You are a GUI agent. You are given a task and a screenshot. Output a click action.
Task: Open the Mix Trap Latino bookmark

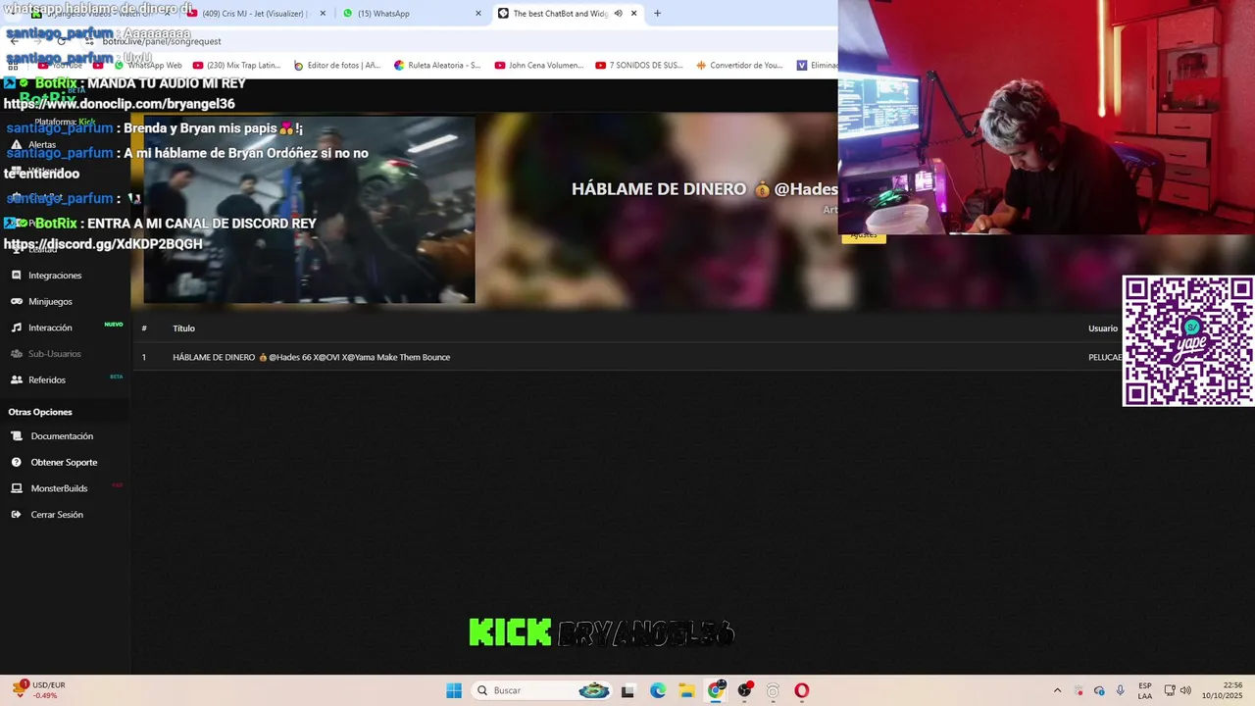pyautogui.click(x=237, y=66)
